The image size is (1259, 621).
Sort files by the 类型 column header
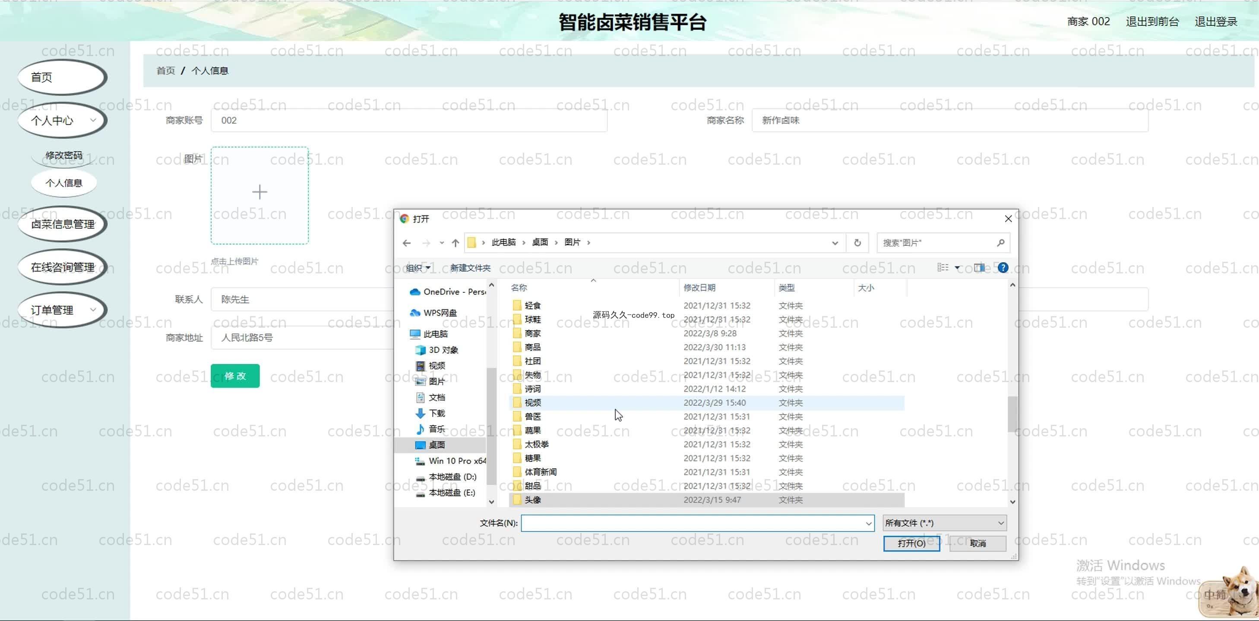point(814,288)
